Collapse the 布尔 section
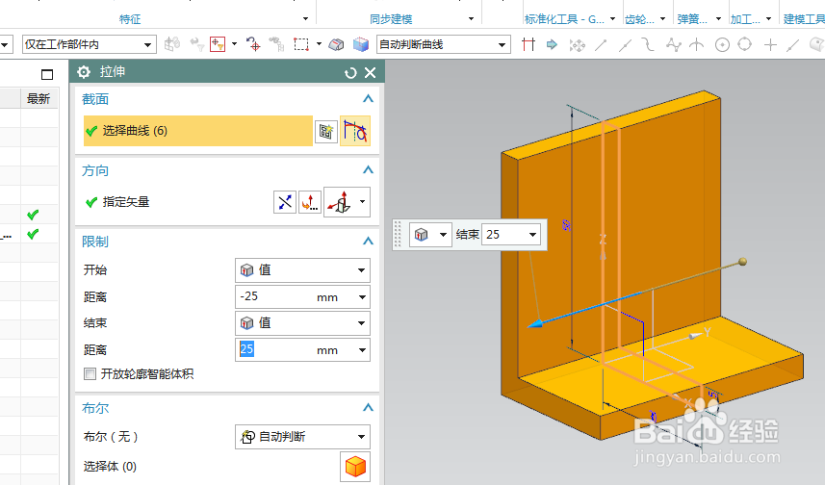This screenshot has height=485, width=825. [369, 408]
